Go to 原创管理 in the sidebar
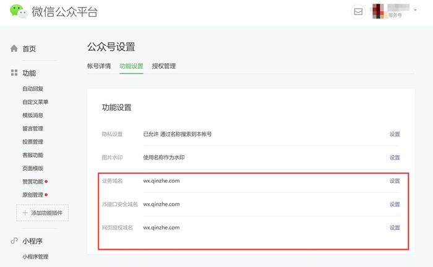Screen dimensions: 433x267 [33, 195]
